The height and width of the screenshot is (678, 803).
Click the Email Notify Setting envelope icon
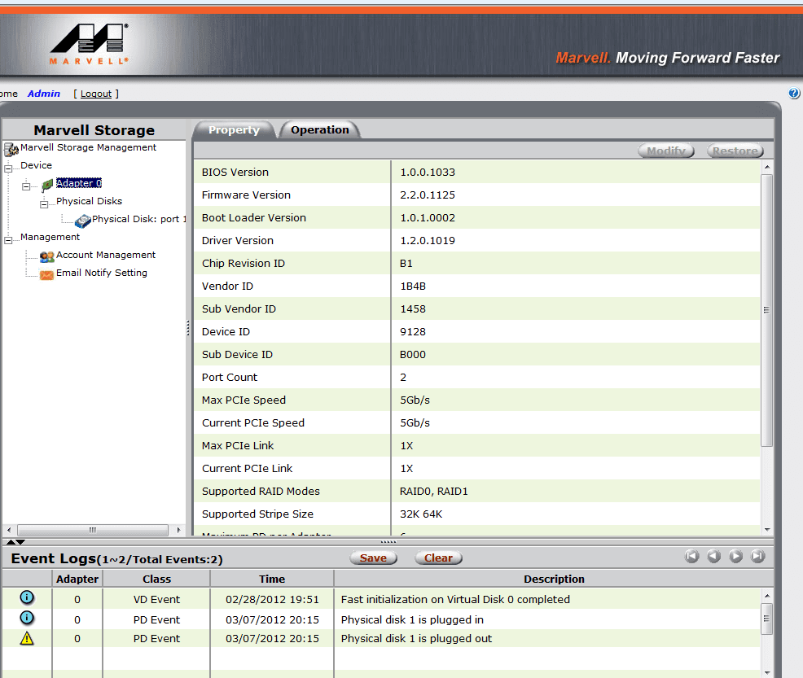47,275
